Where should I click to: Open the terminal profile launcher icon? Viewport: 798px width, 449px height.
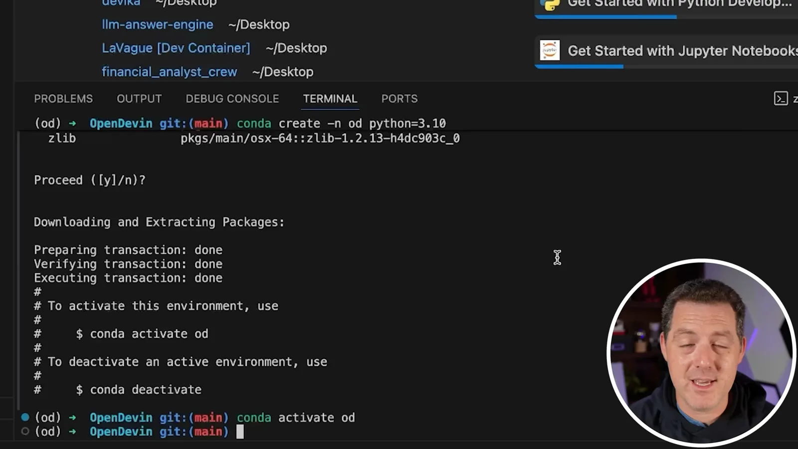[x=781, y=98]
